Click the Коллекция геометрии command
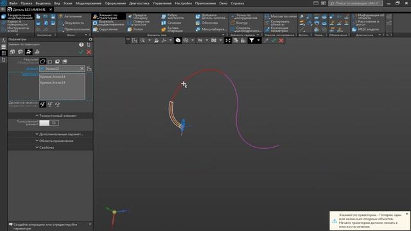 coord(277,30)
